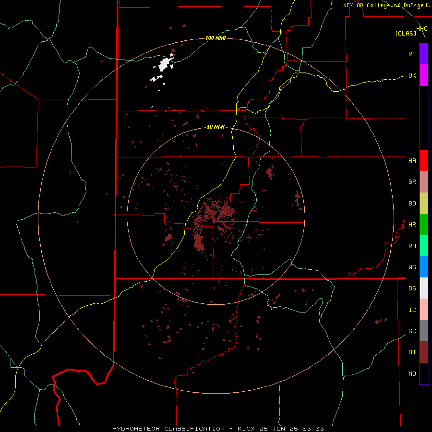This screenshot has height=432, width=432.
Task: Pick the gray GC legend swatch
Action: pyautogui.click(x=424, y=331)
